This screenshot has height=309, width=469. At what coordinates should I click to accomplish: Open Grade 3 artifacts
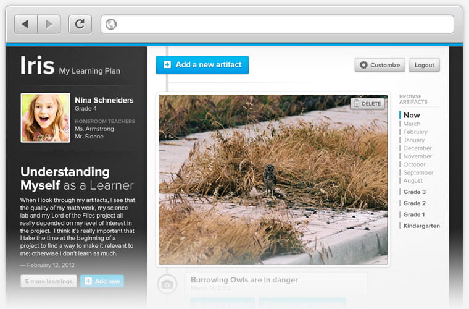[414, 192]
